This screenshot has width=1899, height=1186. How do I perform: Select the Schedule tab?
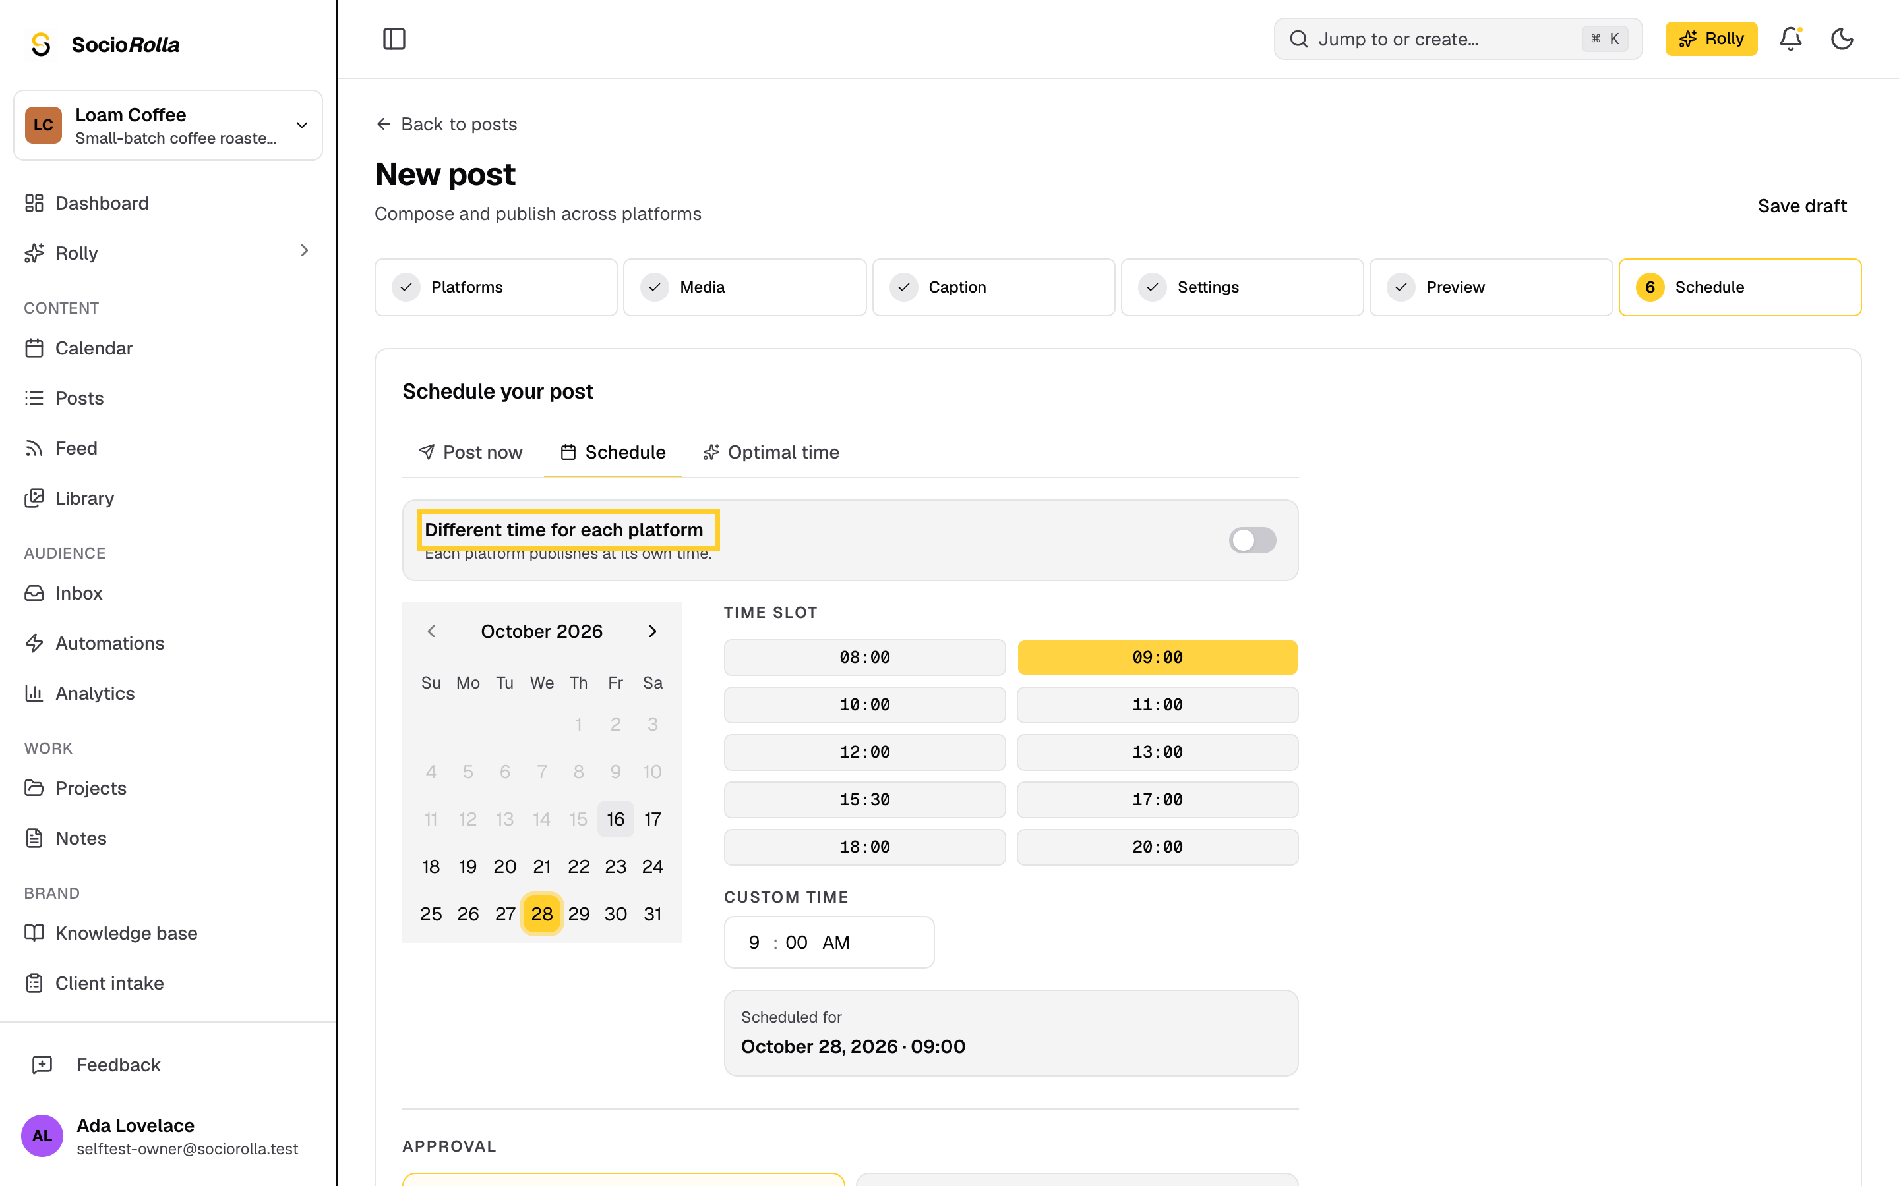tap(613, 453)
